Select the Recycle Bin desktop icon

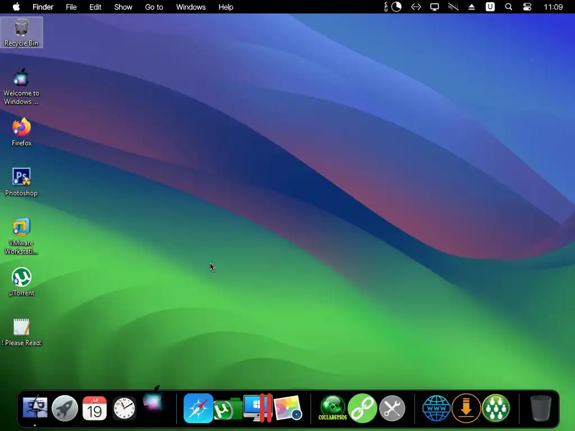point(21,32)
